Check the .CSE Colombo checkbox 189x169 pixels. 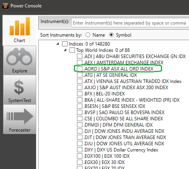(80, 119)
